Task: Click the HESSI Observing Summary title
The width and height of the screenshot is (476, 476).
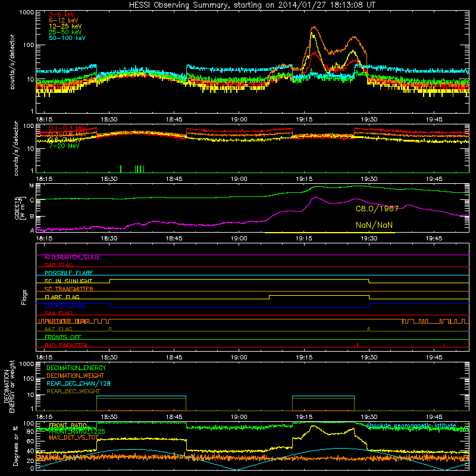Action: tap(252, 5)
